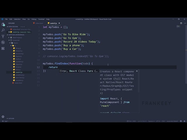Click the snippet icon in the rpc suggestion
This screenshot has height=140, width=187.
tap(61, 71)
